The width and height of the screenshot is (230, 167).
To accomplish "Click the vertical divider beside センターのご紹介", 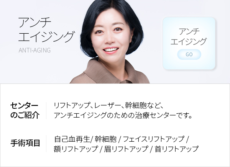I will click(x=46, y=111).
